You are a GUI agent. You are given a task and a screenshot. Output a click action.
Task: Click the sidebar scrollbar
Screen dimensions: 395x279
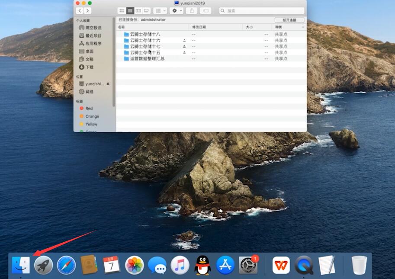click(x=114, y=62)
